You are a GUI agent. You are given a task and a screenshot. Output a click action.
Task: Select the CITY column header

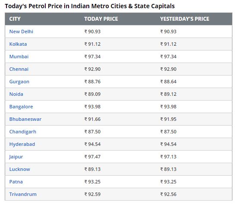click(x=15, y=19)
